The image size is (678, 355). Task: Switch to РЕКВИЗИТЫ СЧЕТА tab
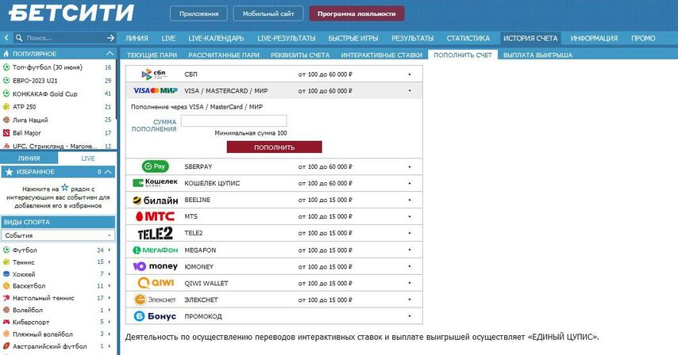point(300,55)
